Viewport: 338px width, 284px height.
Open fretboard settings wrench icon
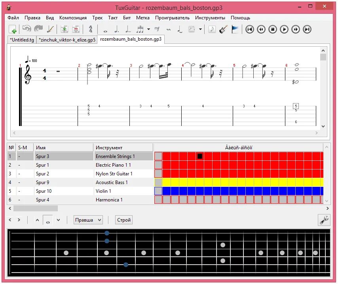click(324, 220)
